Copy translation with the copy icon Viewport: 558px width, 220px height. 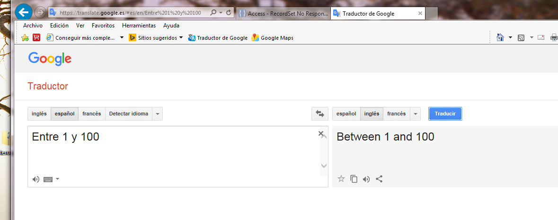(x=354, y=179)
